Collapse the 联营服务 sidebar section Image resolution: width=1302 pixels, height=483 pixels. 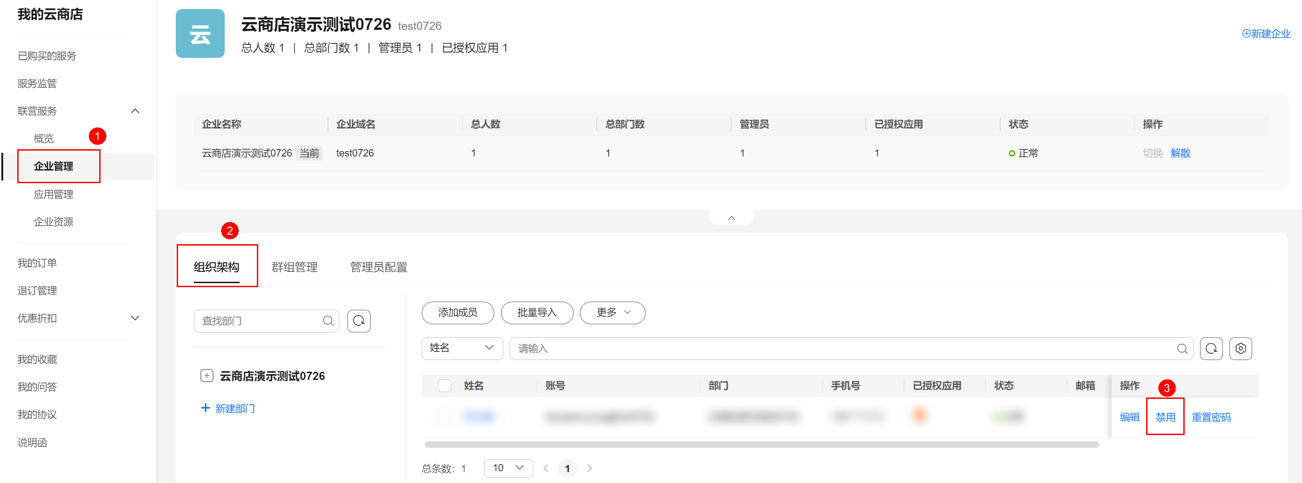[135, 111]
